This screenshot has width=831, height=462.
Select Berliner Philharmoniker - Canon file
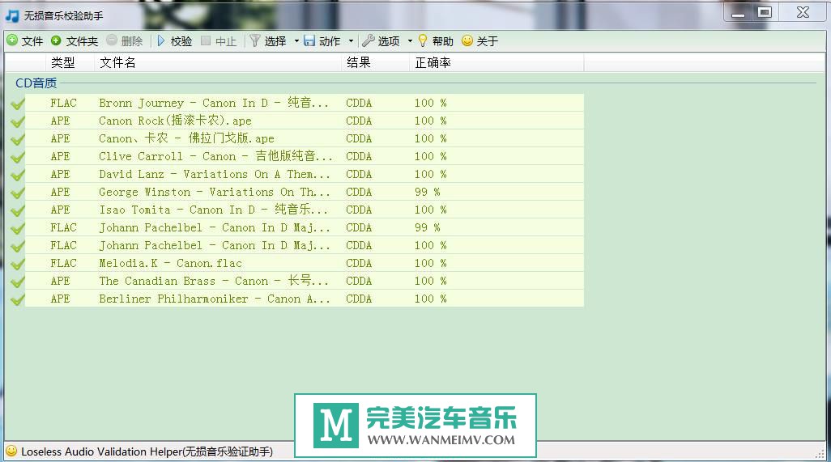[214, 299]
